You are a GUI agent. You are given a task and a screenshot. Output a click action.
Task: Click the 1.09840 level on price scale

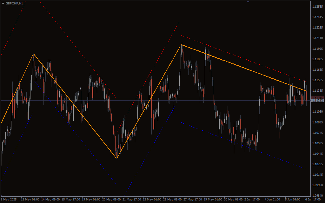pos(317,195)
